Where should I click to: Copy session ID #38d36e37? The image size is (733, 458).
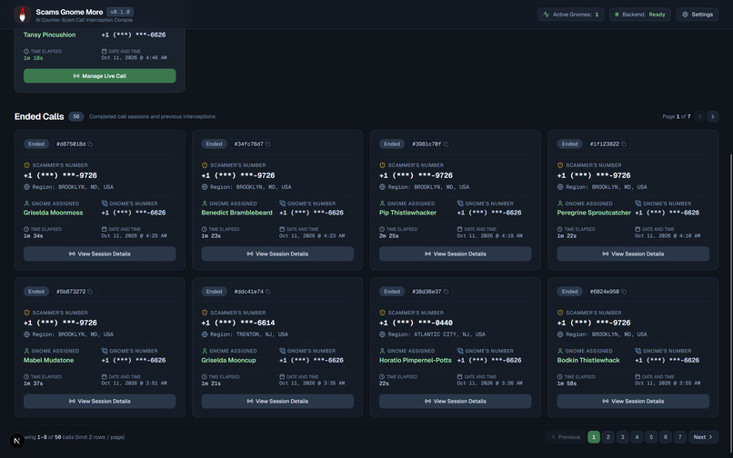coord(446,292)
